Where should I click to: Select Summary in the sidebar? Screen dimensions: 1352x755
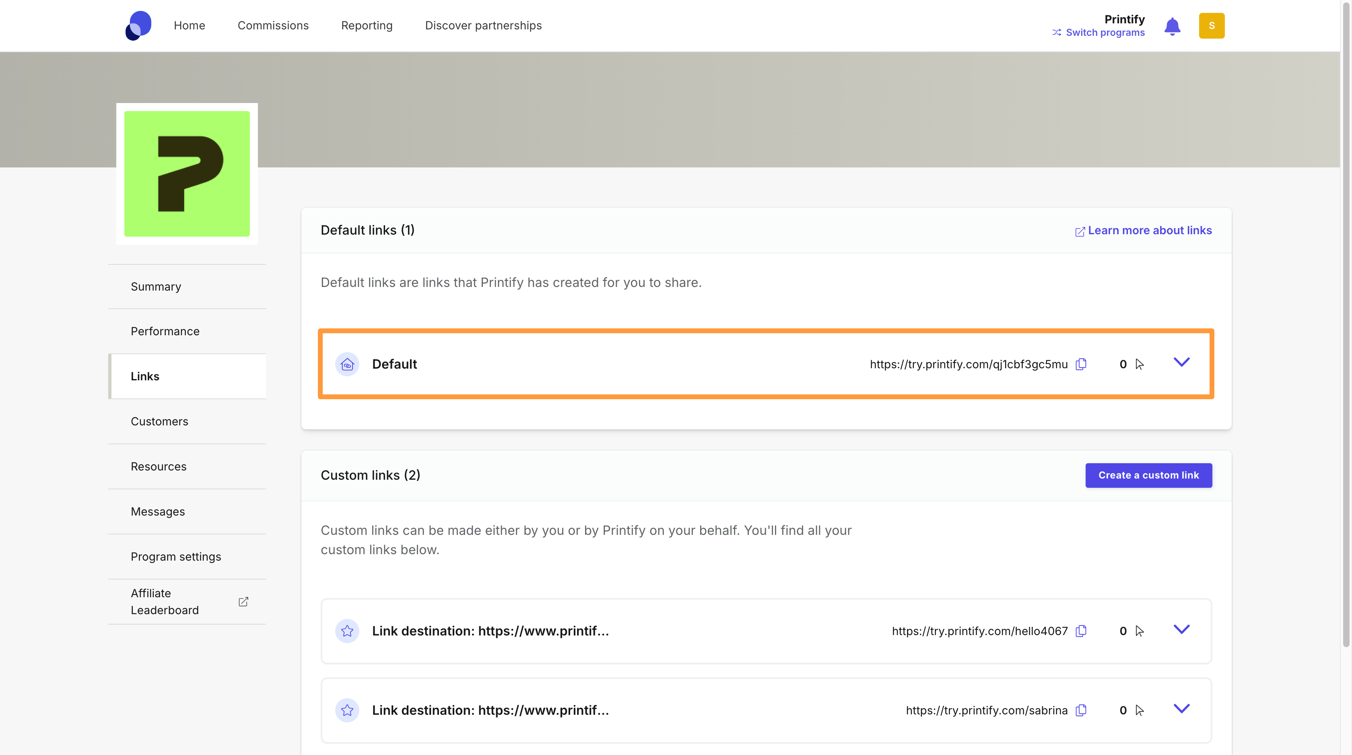click(x=188, y=287)
